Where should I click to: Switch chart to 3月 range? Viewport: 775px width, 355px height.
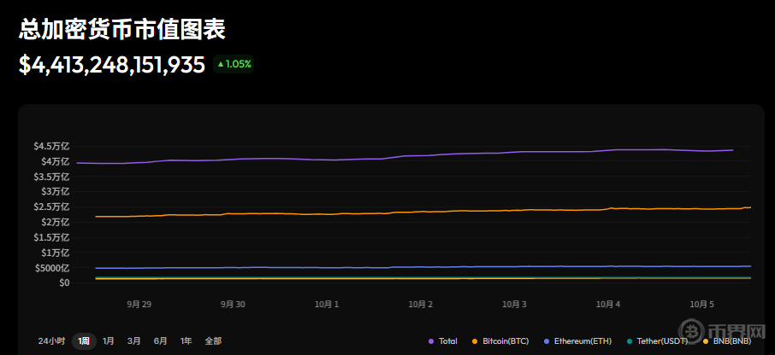[134, 340]
